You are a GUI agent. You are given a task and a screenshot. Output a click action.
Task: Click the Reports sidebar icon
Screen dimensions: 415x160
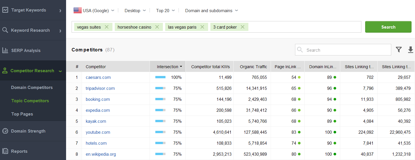[x=5, y=151]
